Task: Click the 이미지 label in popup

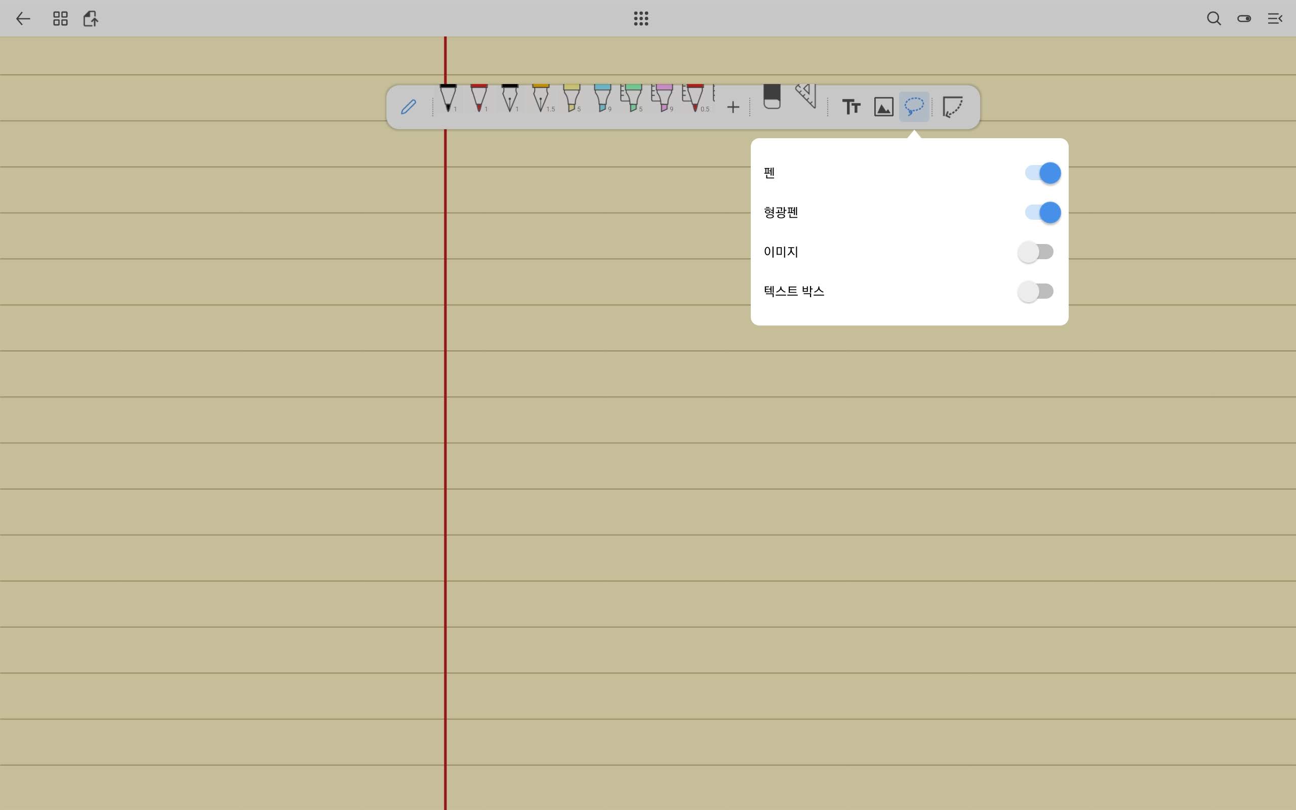Action: pyautogui.click(x=781, y=252)
